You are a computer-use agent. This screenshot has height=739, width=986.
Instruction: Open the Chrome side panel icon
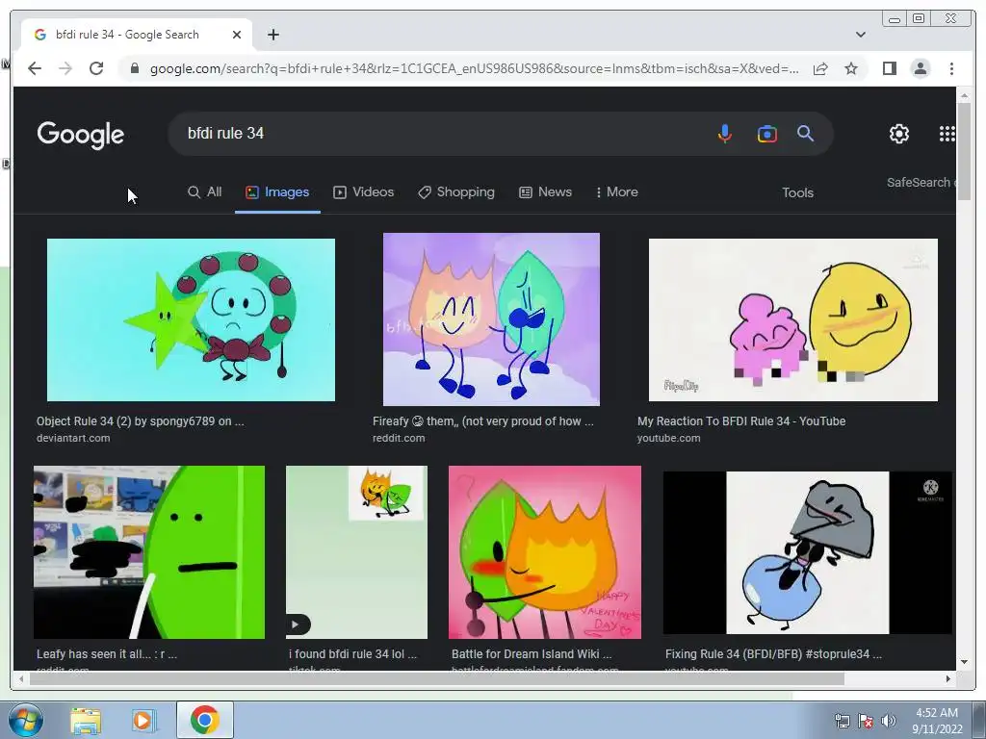tap(889, 68)
